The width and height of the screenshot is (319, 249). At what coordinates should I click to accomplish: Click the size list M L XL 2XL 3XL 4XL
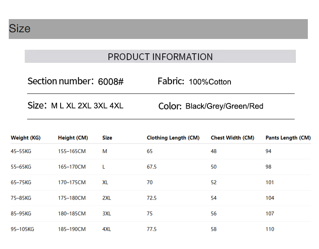click(x=87, y=106)
